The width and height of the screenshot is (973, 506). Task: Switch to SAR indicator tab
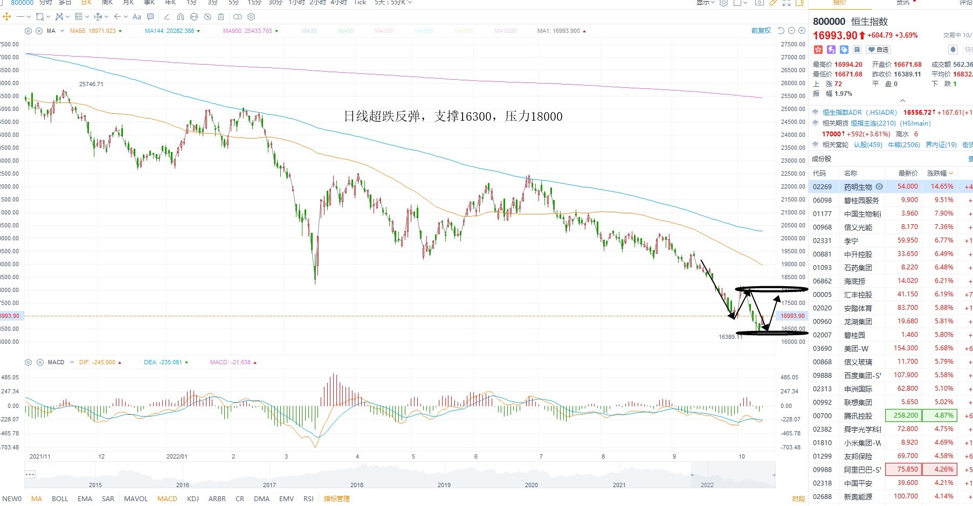pos(108,498)
